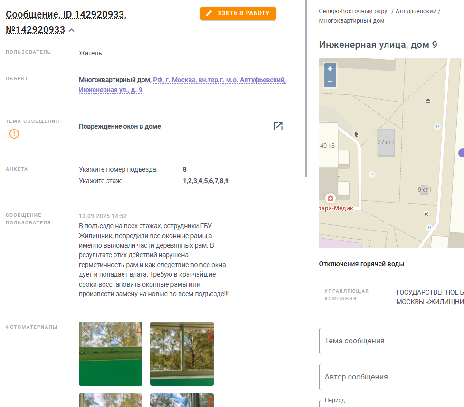Click the Период field

(391, 404)
